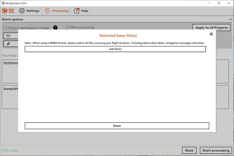The width and height of the screenshot is (234, 156).
Task: Click the Back button
Action: (x=189, y=151)
